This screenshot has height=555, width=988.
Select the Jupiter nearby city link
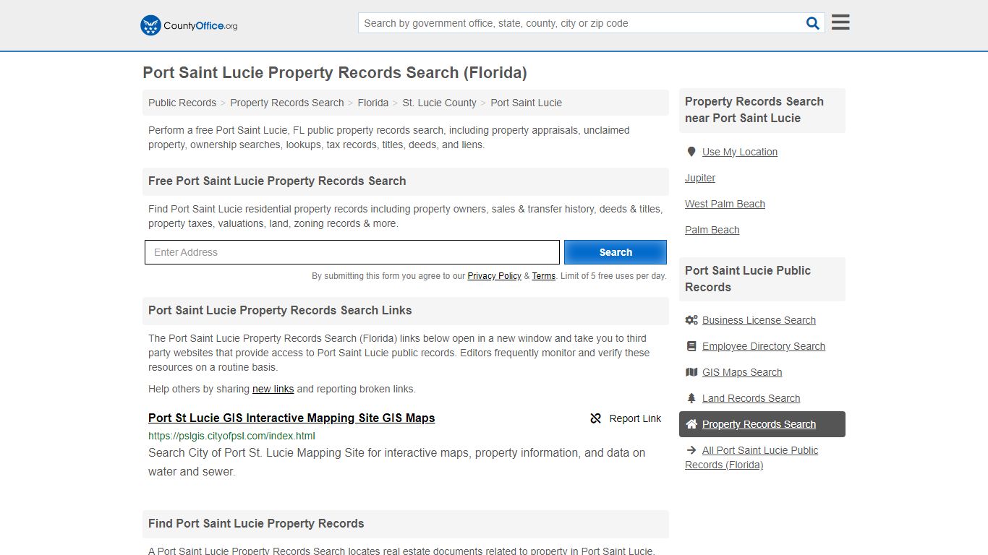point(699,178)
